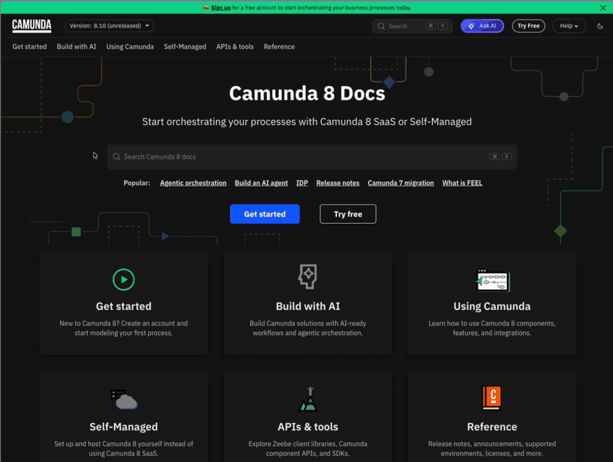This screenshot has width=613, height=462.
Task: Click the header search magnifier icon
Action: (x=381, y=26)
